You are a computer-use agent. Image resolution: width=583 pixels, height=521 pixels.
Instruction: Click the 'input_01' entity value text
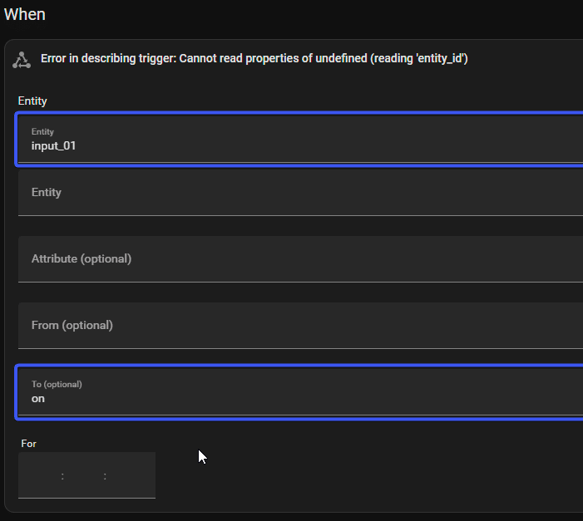tap(54, 145)
